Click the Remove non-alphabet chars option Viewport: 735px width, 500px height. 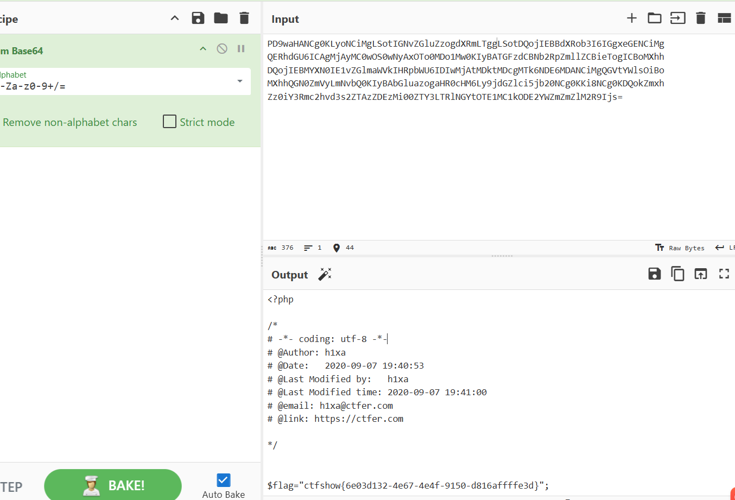[69, 122]
